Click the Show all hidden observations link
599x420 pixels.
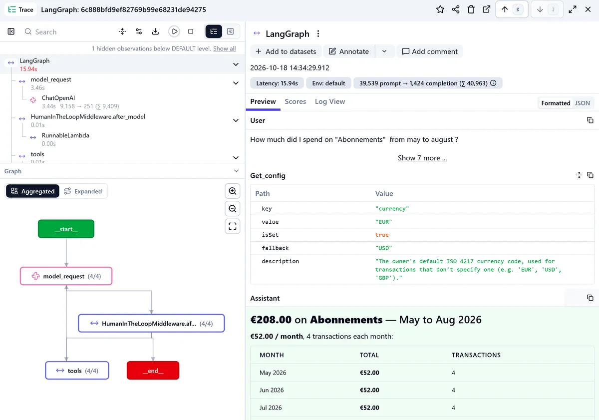tap(225, 48)
